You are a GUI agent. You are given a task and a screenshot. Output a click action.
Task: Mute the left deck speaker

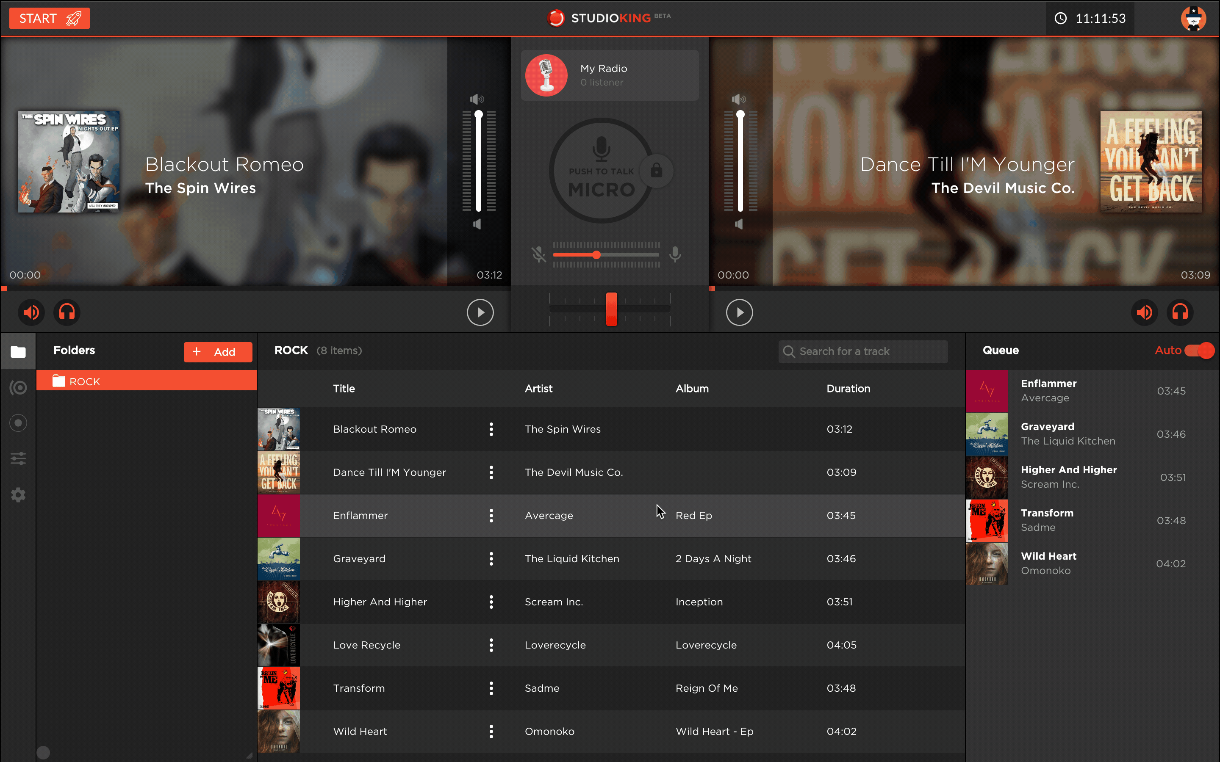click(x=31, y=312)
